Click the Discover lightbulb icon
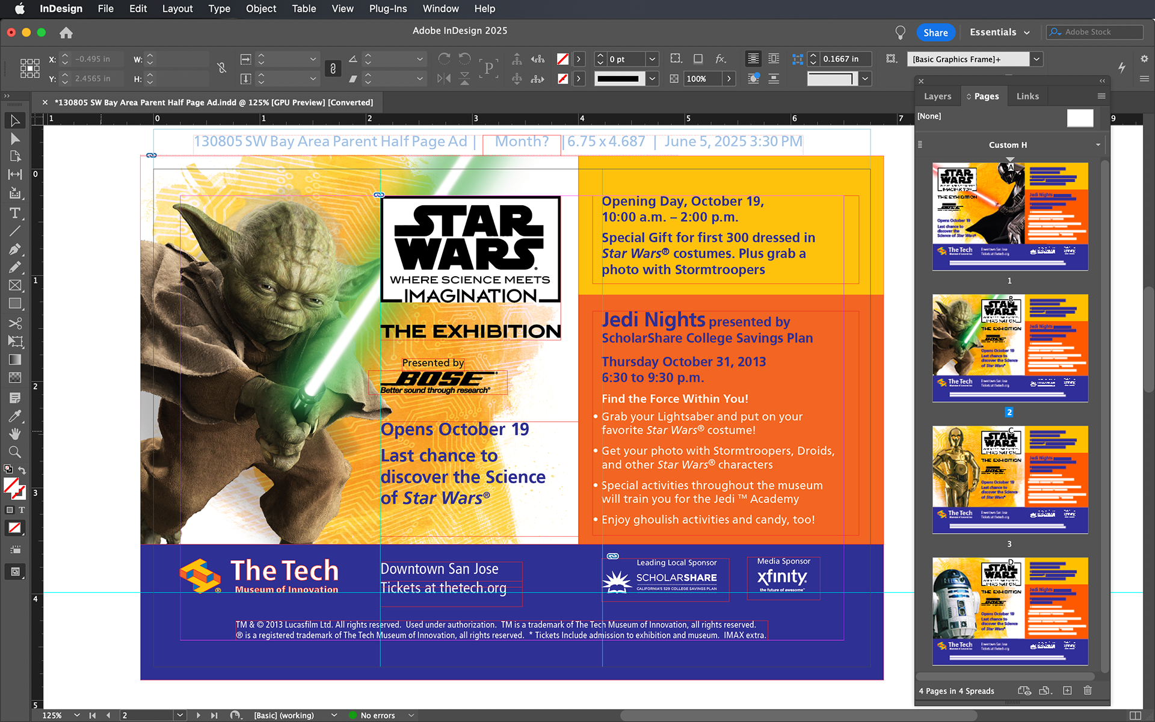 tap(900, 32)
